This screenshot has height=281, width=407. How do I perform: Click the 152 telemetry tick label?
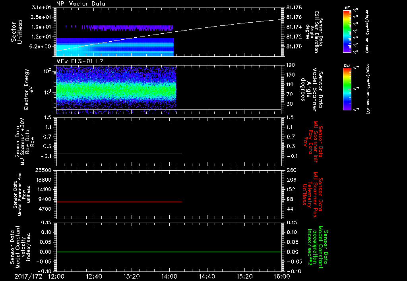pyautogui.click(x=291, y=189)
